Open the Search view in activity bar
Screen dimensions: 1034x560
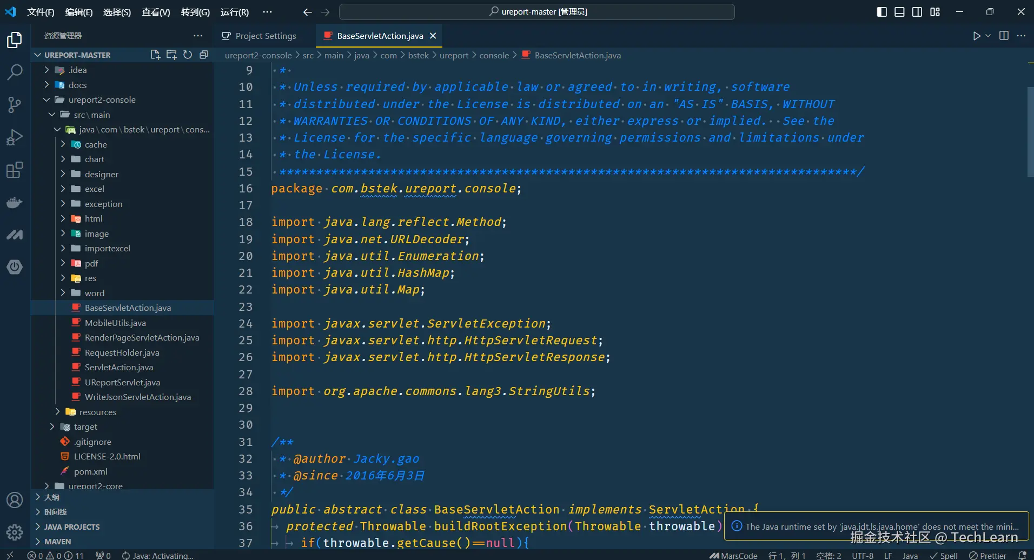[15, 72]
